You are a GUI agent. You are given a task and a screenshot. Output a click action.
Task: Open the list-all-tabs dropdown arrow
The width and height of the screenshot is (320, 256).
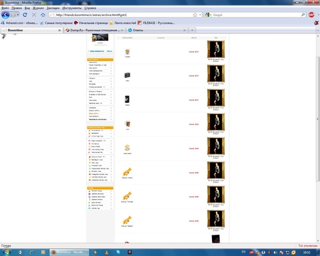pyautogui.click(x=318, y=30)
